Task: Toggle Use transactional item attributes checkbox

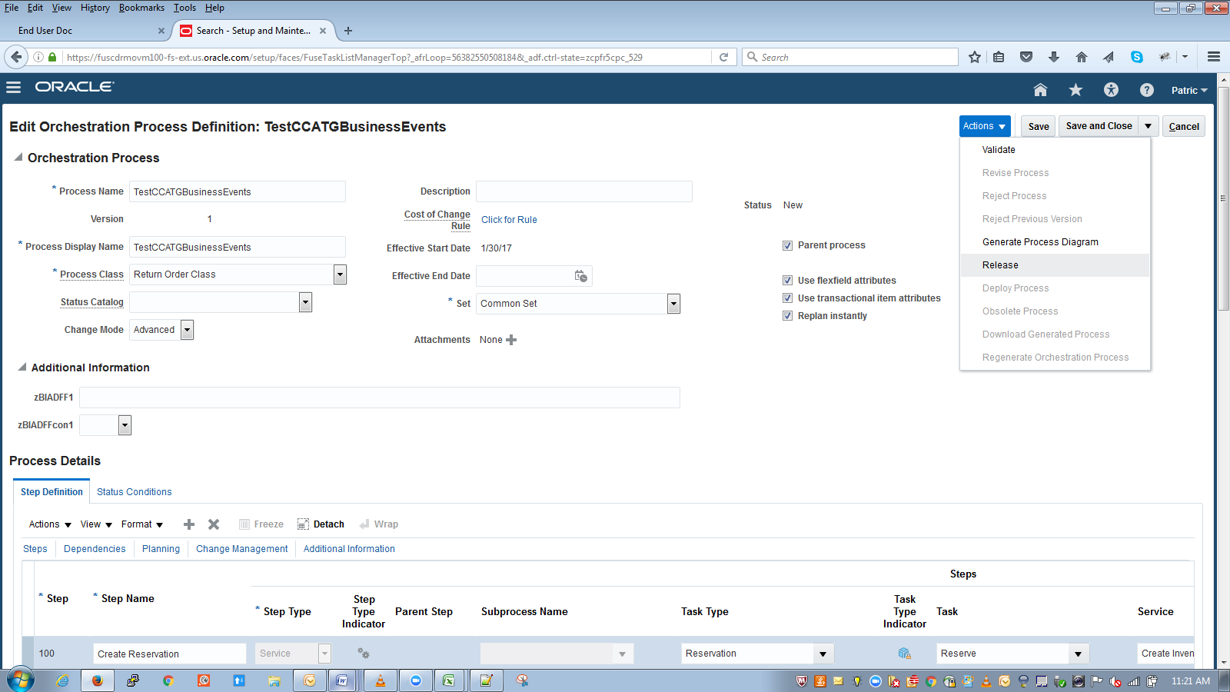Action: coord(787,298)
